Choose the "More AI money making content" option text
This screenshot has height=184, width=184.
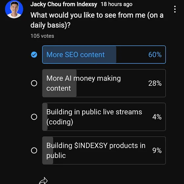point(83,83)
